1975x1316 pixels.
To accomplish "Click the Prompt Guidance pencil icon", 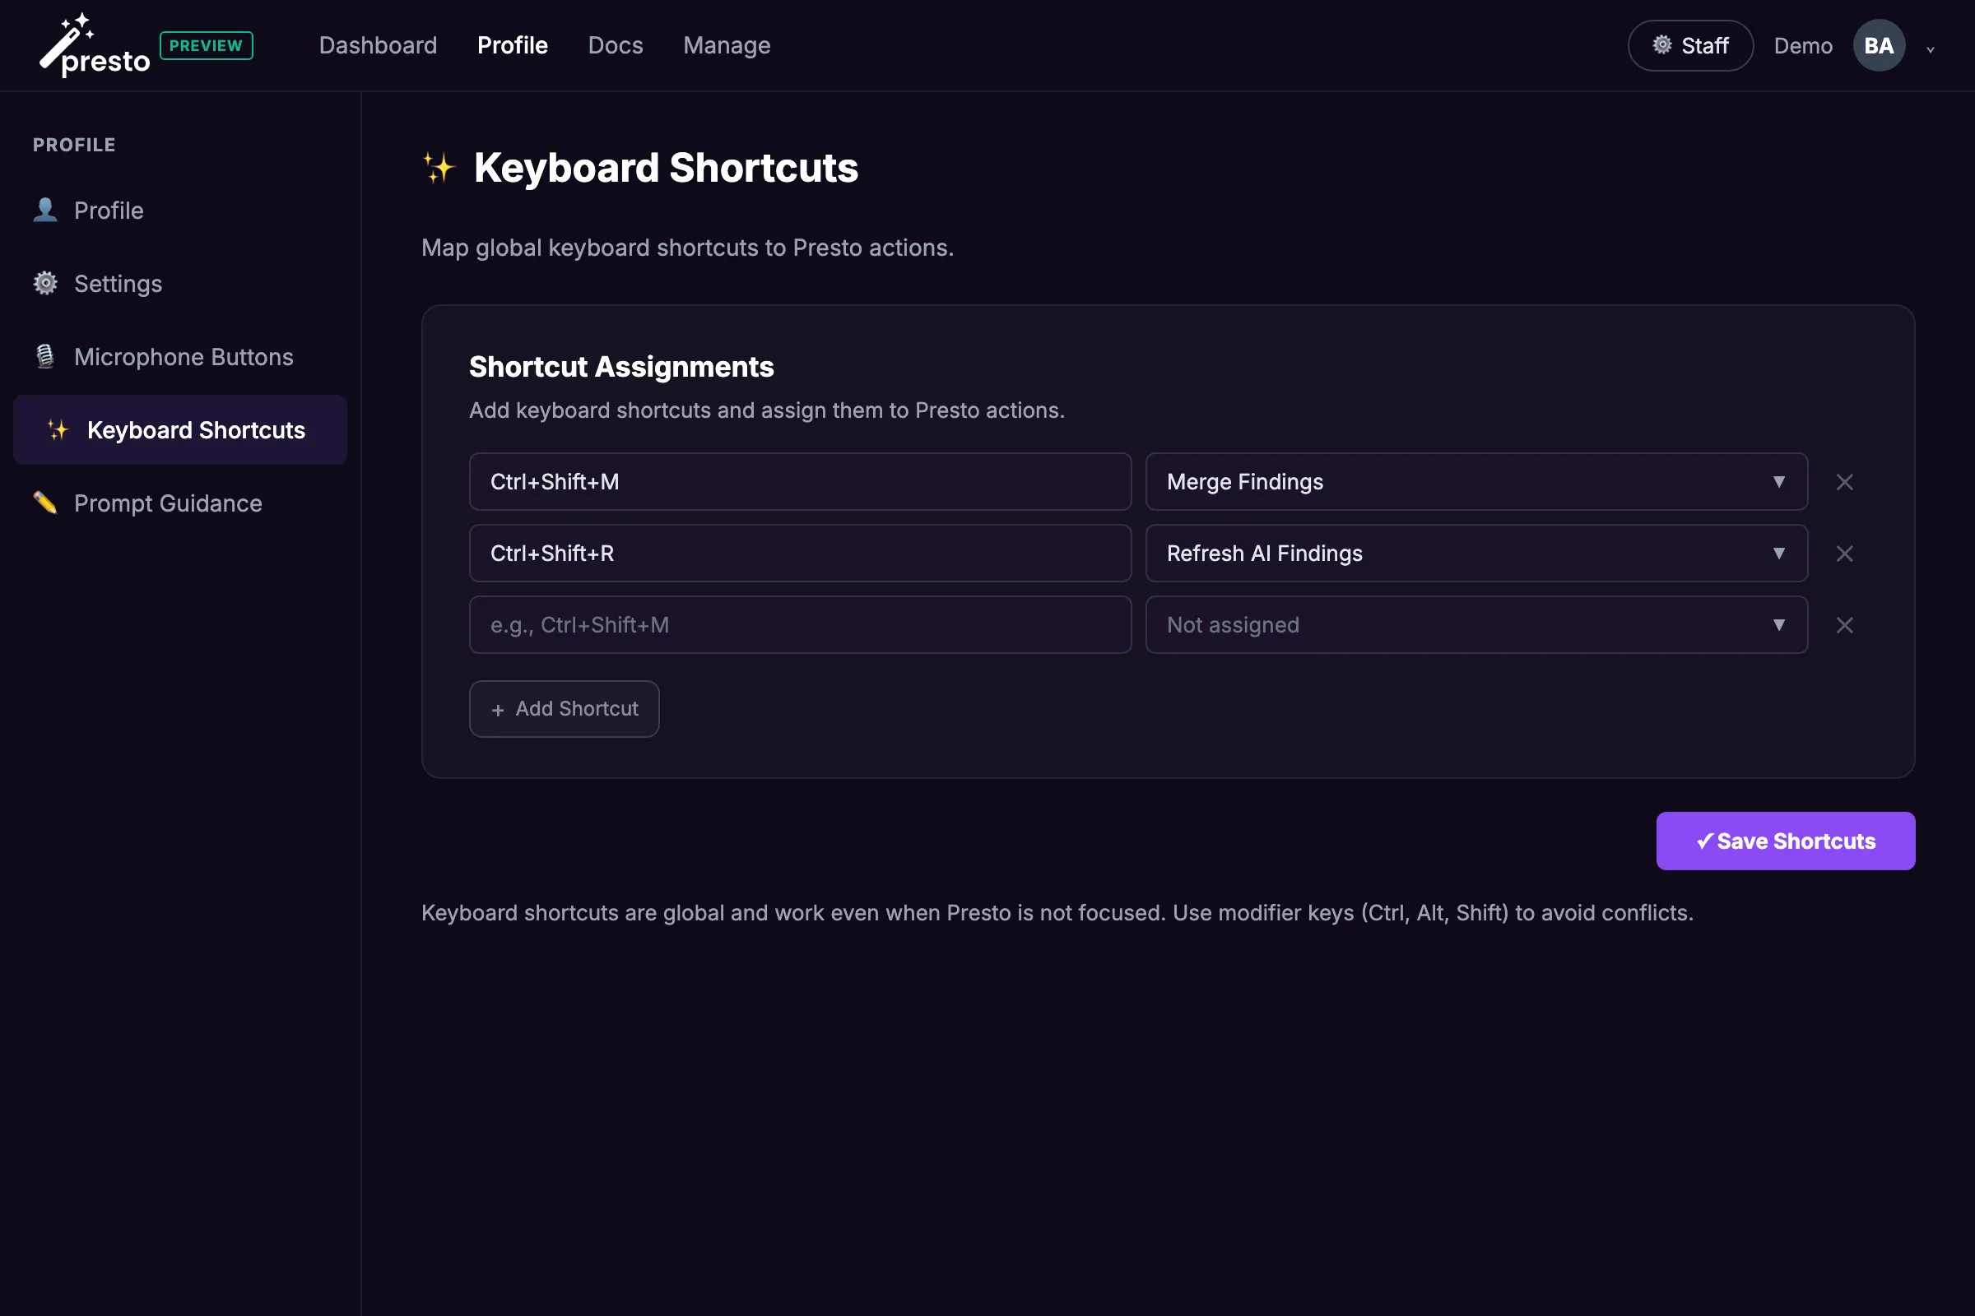I will 45,502.
